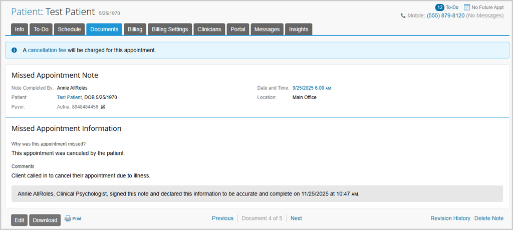This screenshot has height=230, width=513.
Task: Go to the Schedule tab
Action: [69, 30]
